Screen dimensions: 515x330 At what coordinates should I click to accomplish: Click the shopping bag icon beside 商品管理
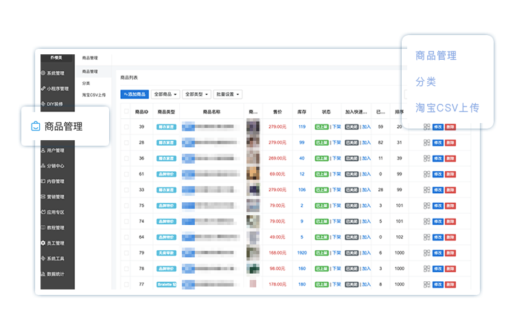(36, 126)
